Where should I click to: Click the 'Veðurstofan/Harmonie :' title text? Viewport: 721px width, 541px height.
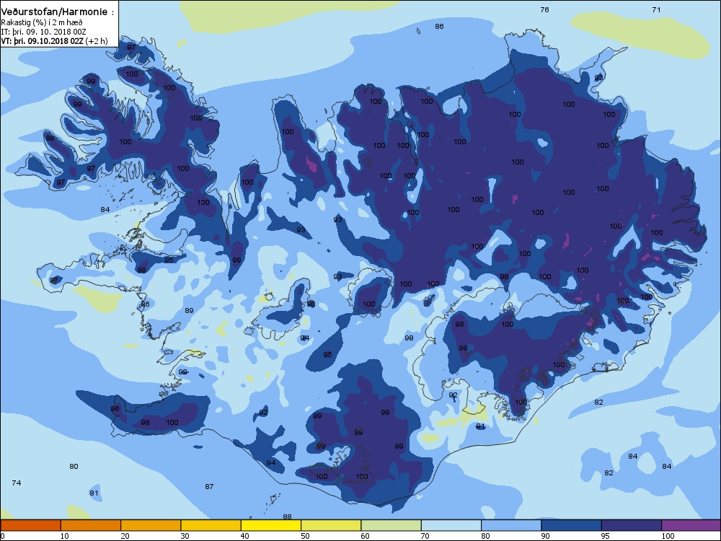click(58, 12)
